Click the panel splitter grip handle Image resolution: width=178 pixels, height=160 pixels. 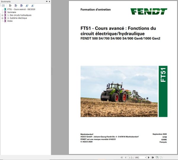(52, 71)
